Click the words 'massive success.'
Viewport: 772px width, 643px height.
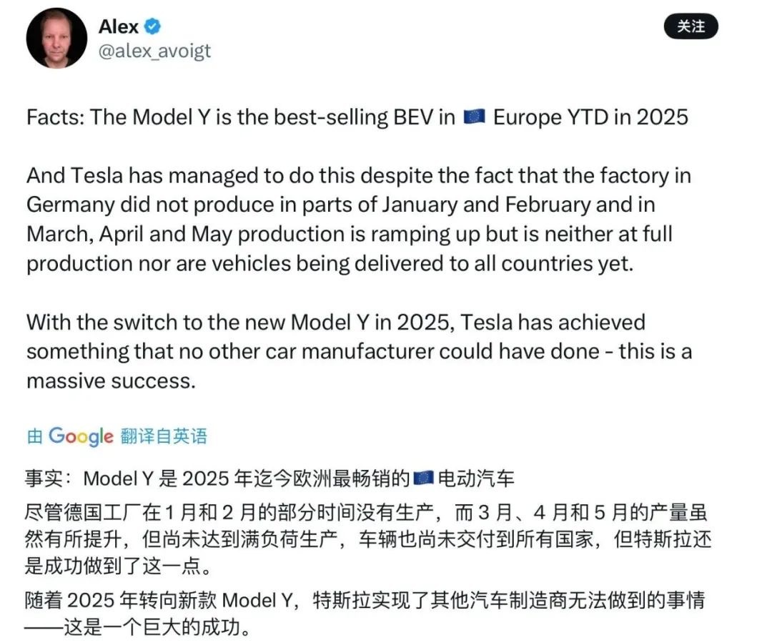[x=111, y=381]
